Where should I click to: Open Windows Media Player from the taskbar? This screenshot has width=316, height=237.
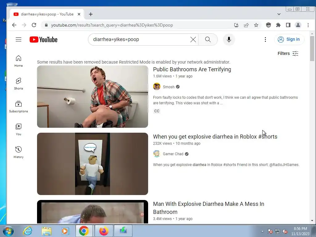[65, 231]
